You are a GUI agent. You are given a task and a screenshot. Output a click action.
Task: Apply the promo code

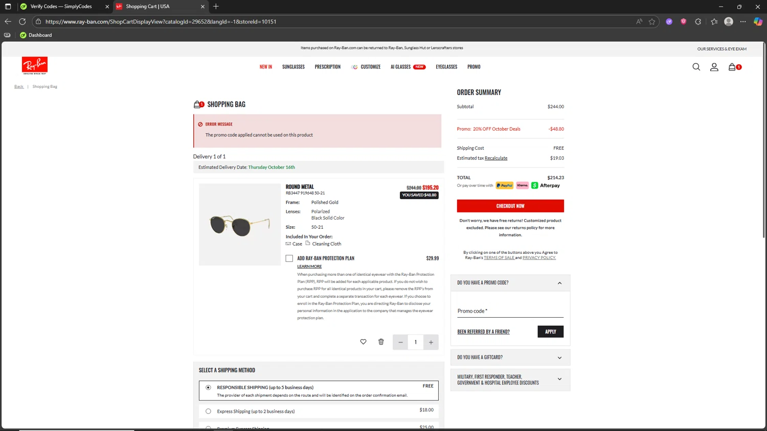tap(551, 331)
